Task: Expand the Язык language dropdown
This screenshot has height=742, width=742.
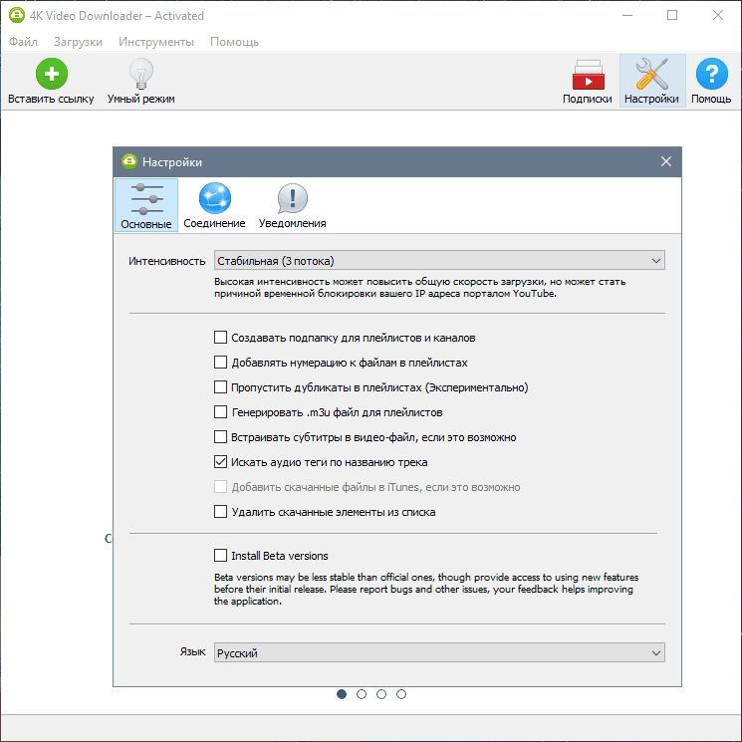Action: click(439, 652)
